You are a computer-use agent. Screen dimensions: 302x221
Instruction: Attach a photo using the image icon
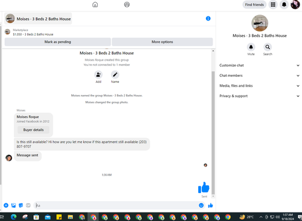13,205
